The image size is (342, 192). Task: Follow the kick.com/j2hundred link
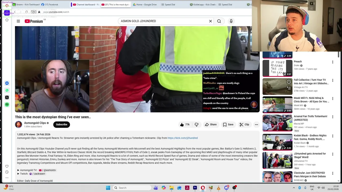click(182, 138)
